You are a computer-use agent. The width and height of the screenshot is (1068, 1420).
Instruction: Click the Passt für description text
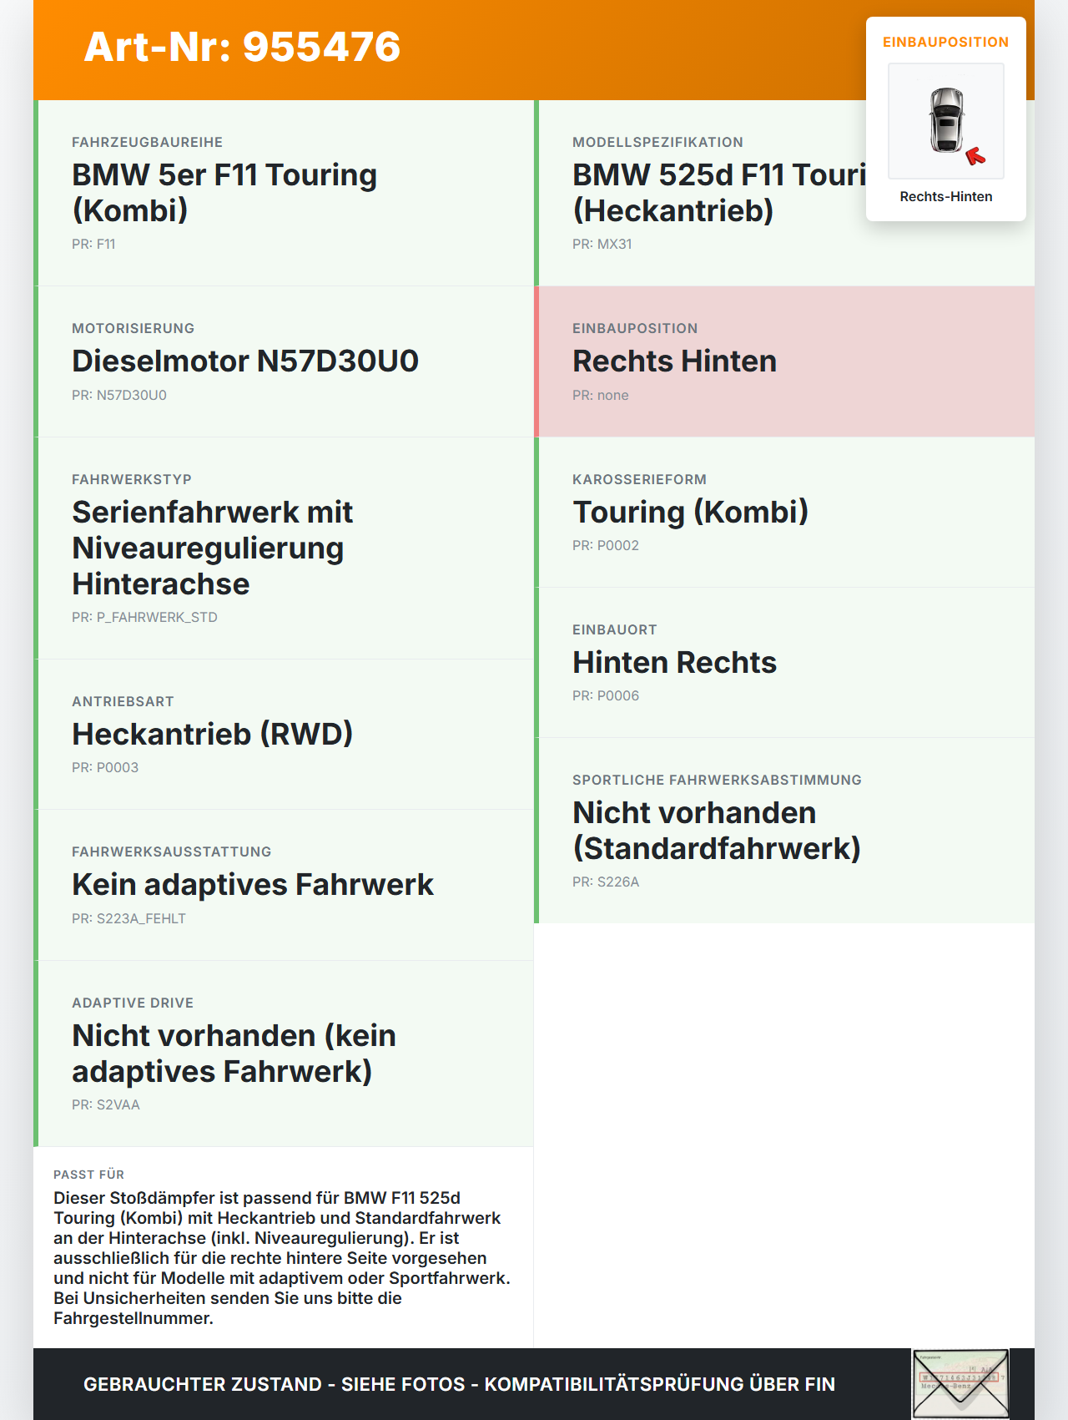click(282, 1258)
